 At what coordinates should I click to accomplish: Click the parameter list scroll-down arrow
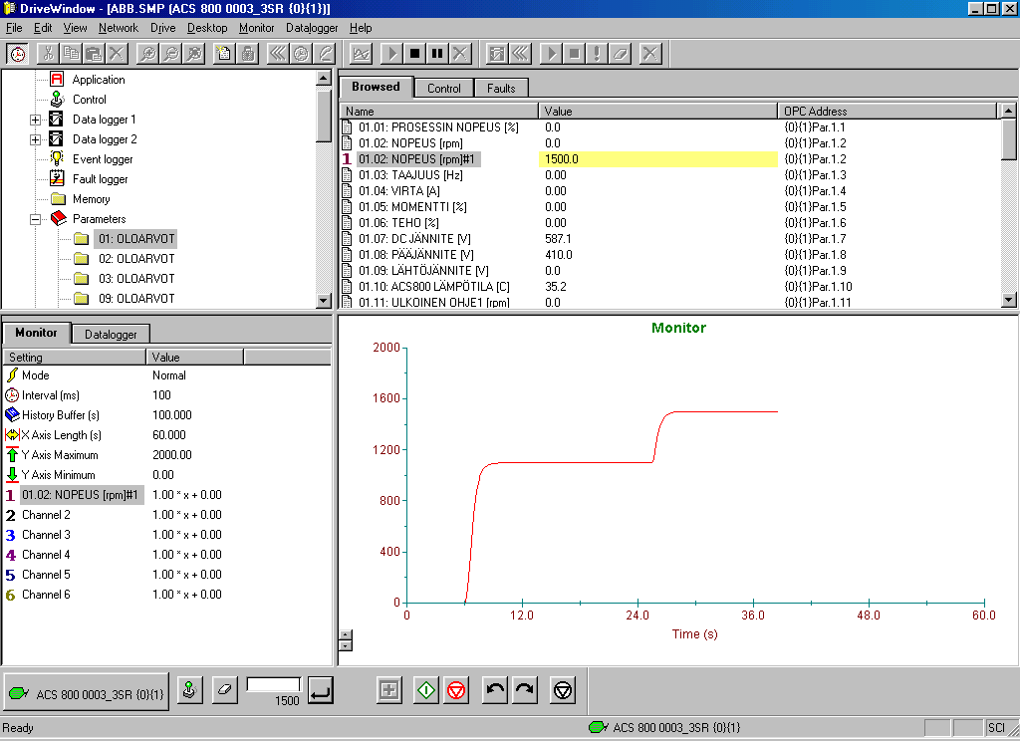tap(1008, 300)
